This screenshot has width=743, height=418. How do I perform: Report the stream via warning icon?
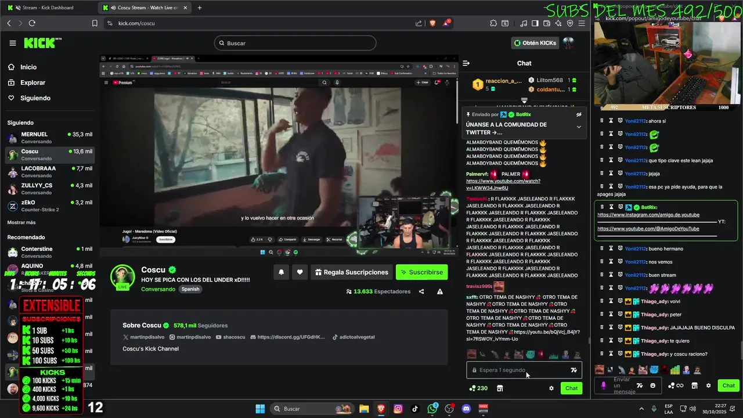click(x=440, y=291)
